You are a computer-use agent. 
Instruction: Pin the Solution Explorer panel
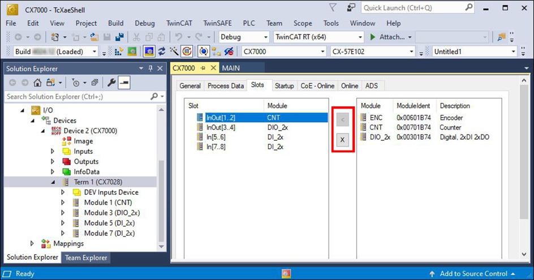pyautogui.click(x=150, y=68)
